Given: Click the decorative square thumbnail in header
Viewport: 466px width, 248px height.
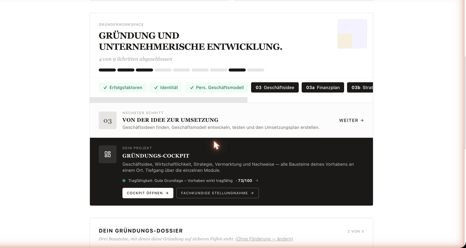Looking at the screenshot, I should pos(352,34).
